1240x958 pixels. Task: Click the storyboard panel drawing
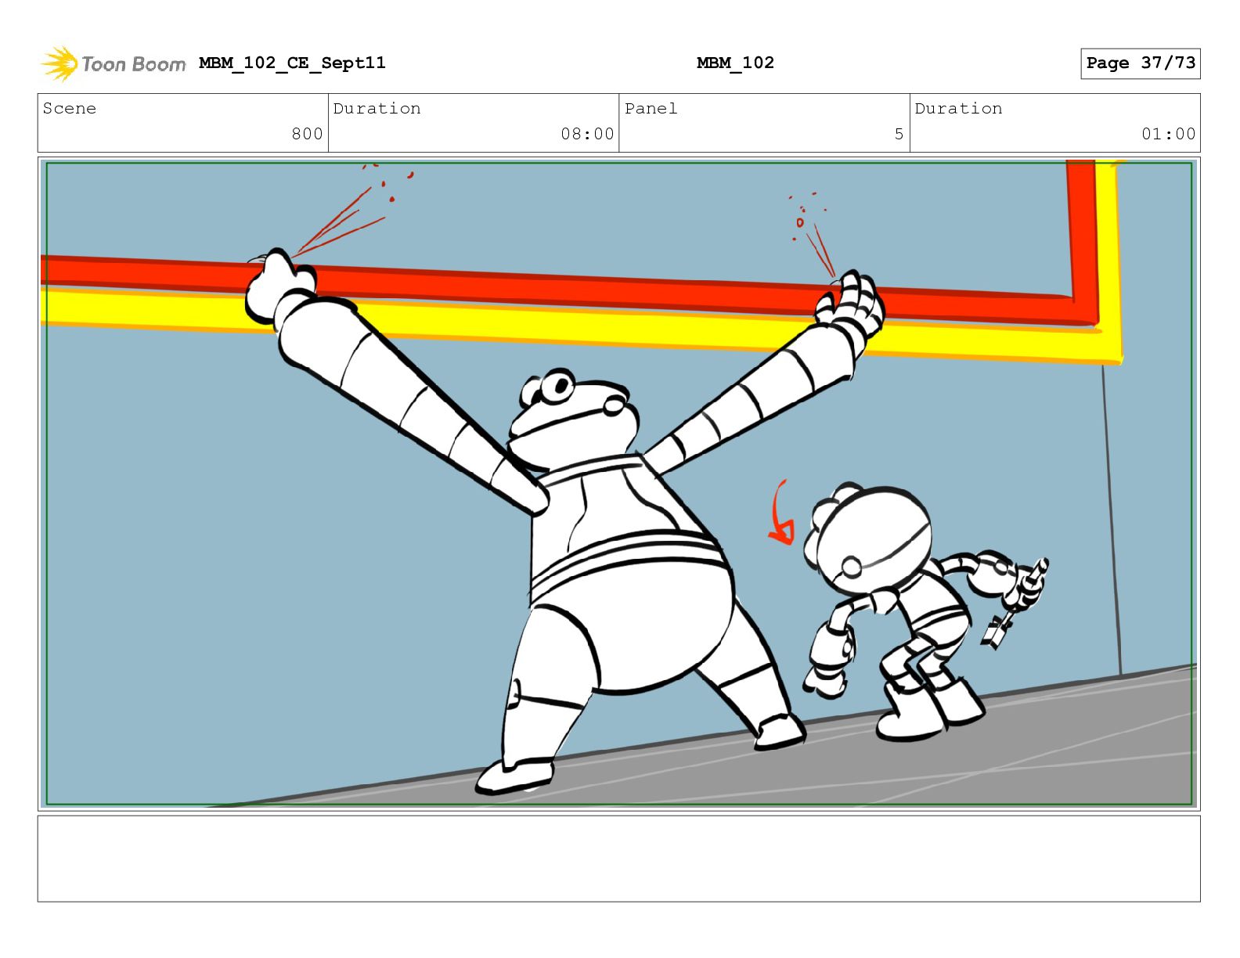(619, 484)
